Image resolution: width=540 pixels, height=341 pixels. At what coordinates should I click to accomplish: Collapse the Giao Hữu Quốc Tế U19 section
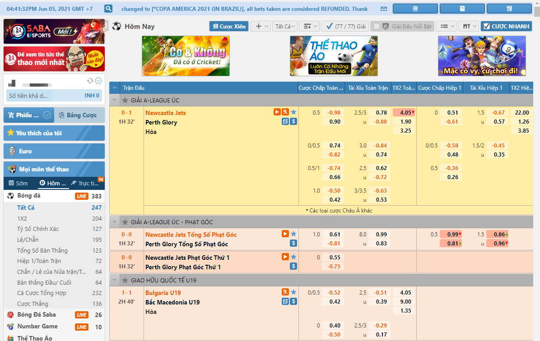(115, 280)
